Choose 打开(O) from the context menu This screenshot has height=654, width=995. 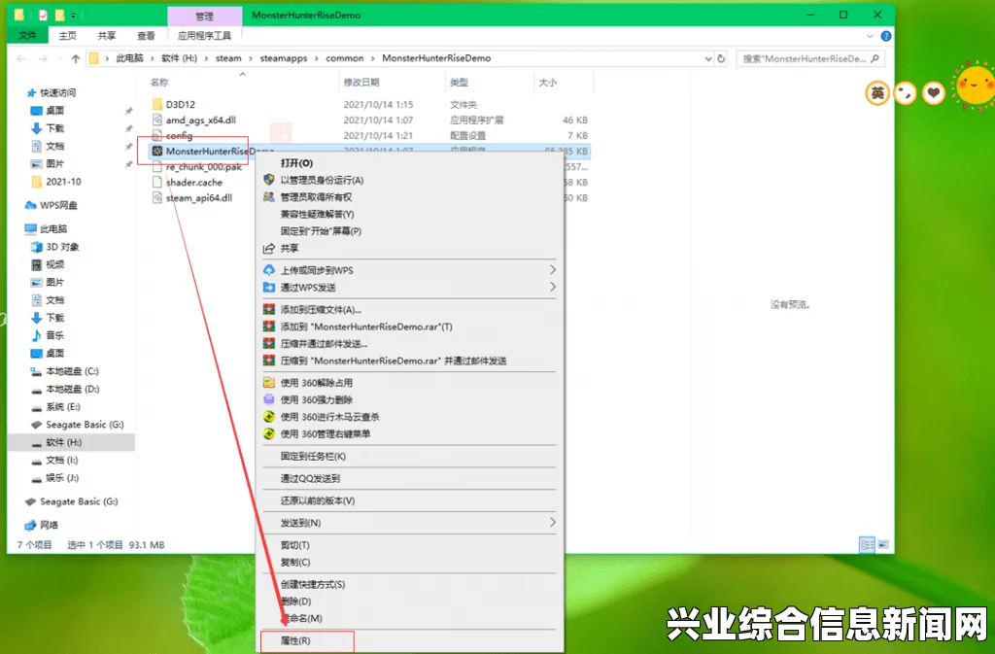tap(297, 163)
